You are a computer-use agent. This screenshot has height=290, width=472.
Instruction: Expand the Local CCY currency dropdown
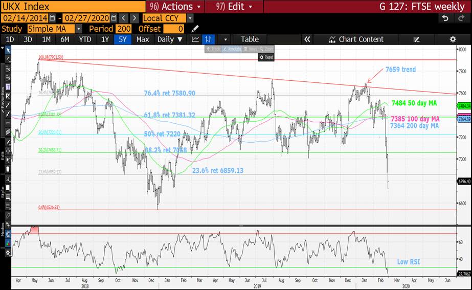[x=190, y=18]
